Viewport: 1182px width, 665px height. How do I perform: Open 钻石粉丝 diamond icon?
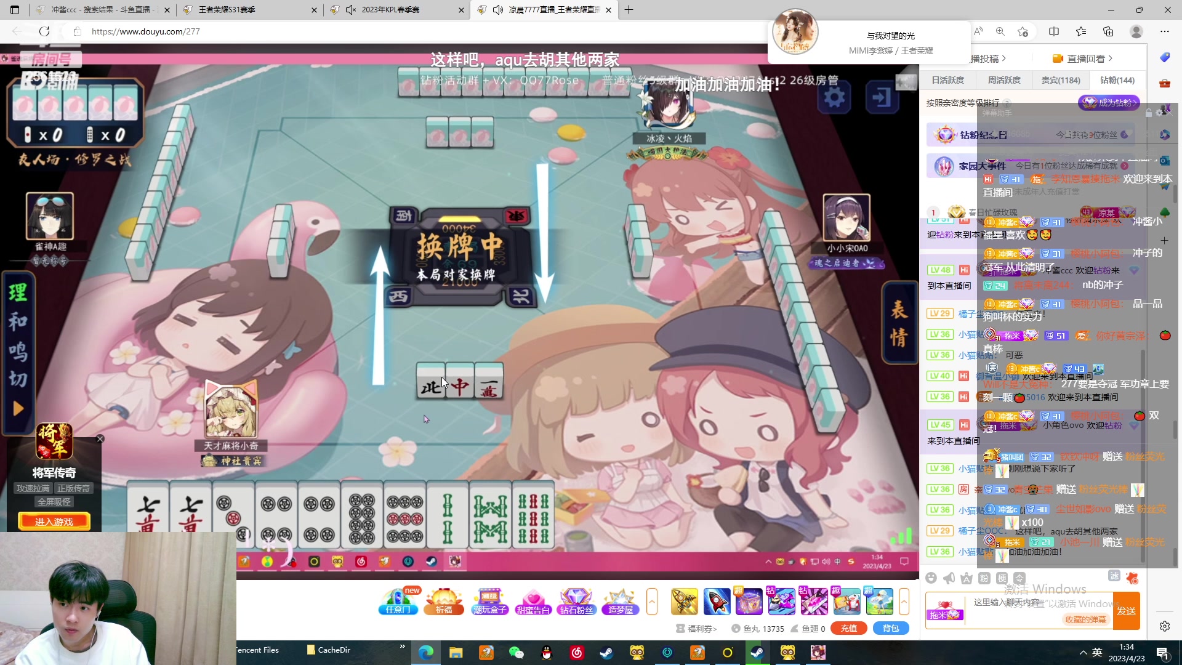coord(576,601)
